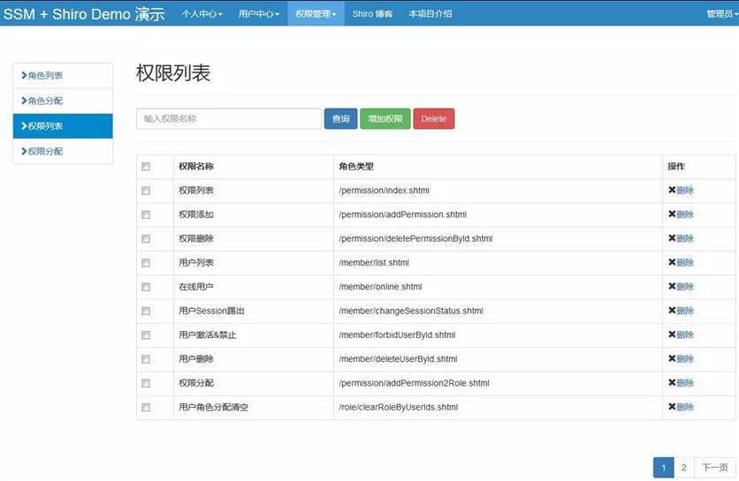Click the green 增加权限 button

pos(385,119)
